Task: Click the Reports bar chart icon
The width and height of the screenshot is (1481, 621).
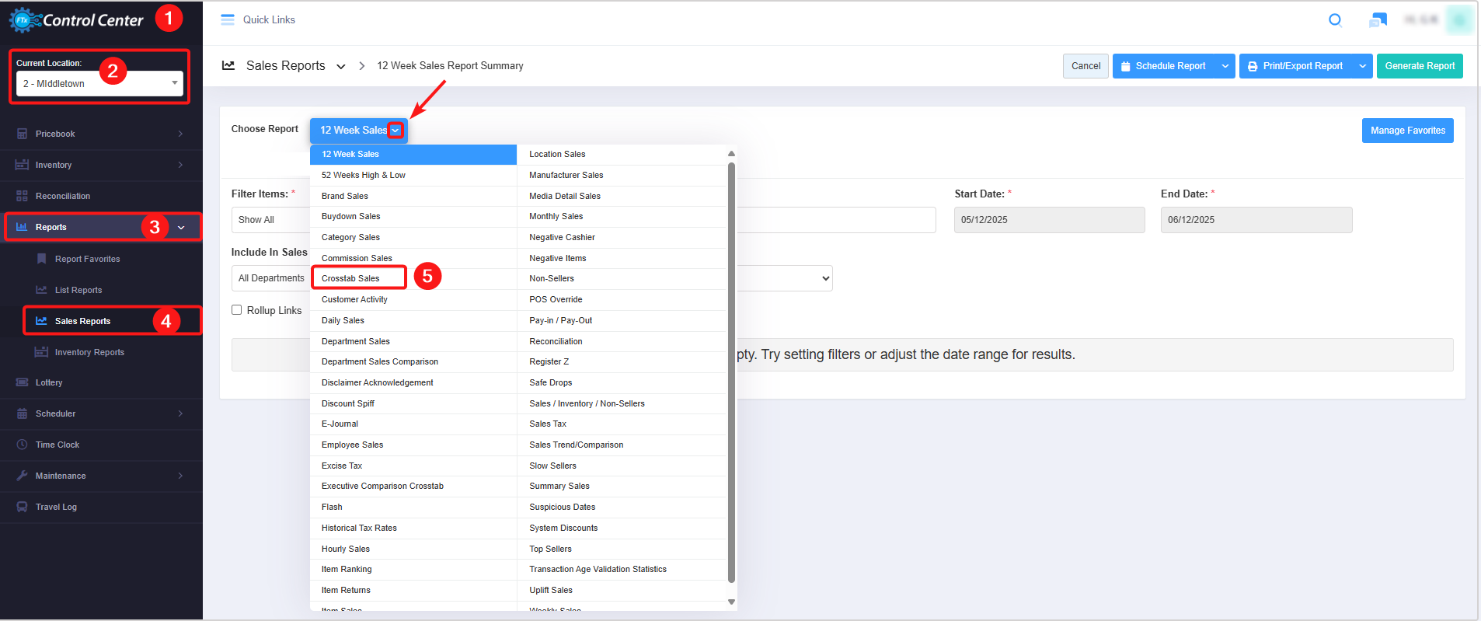Action: 22,227
